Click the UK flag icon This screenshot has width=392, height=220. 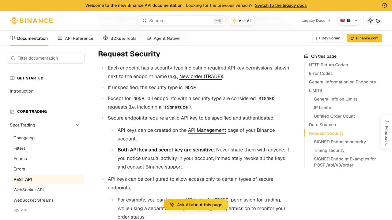point(342,21)
